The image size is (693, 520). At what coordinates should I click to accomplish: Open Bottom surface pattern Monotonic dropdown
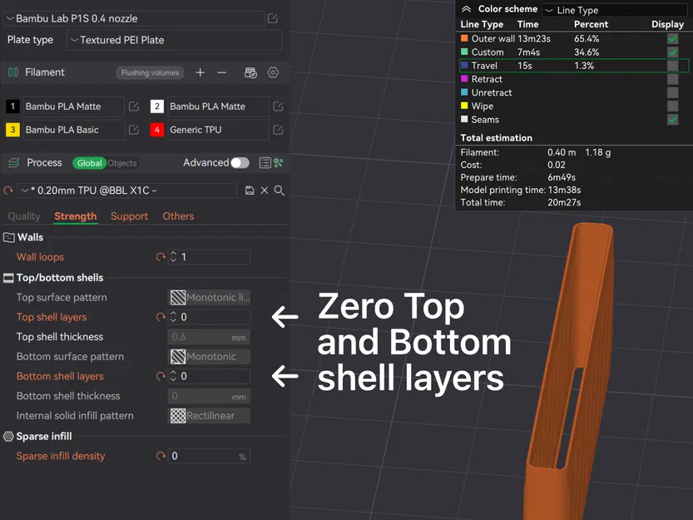209,357
